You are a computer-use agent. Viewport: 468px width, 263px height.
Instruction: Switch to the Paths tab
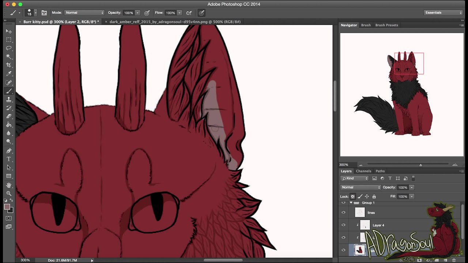coord(380,171)
